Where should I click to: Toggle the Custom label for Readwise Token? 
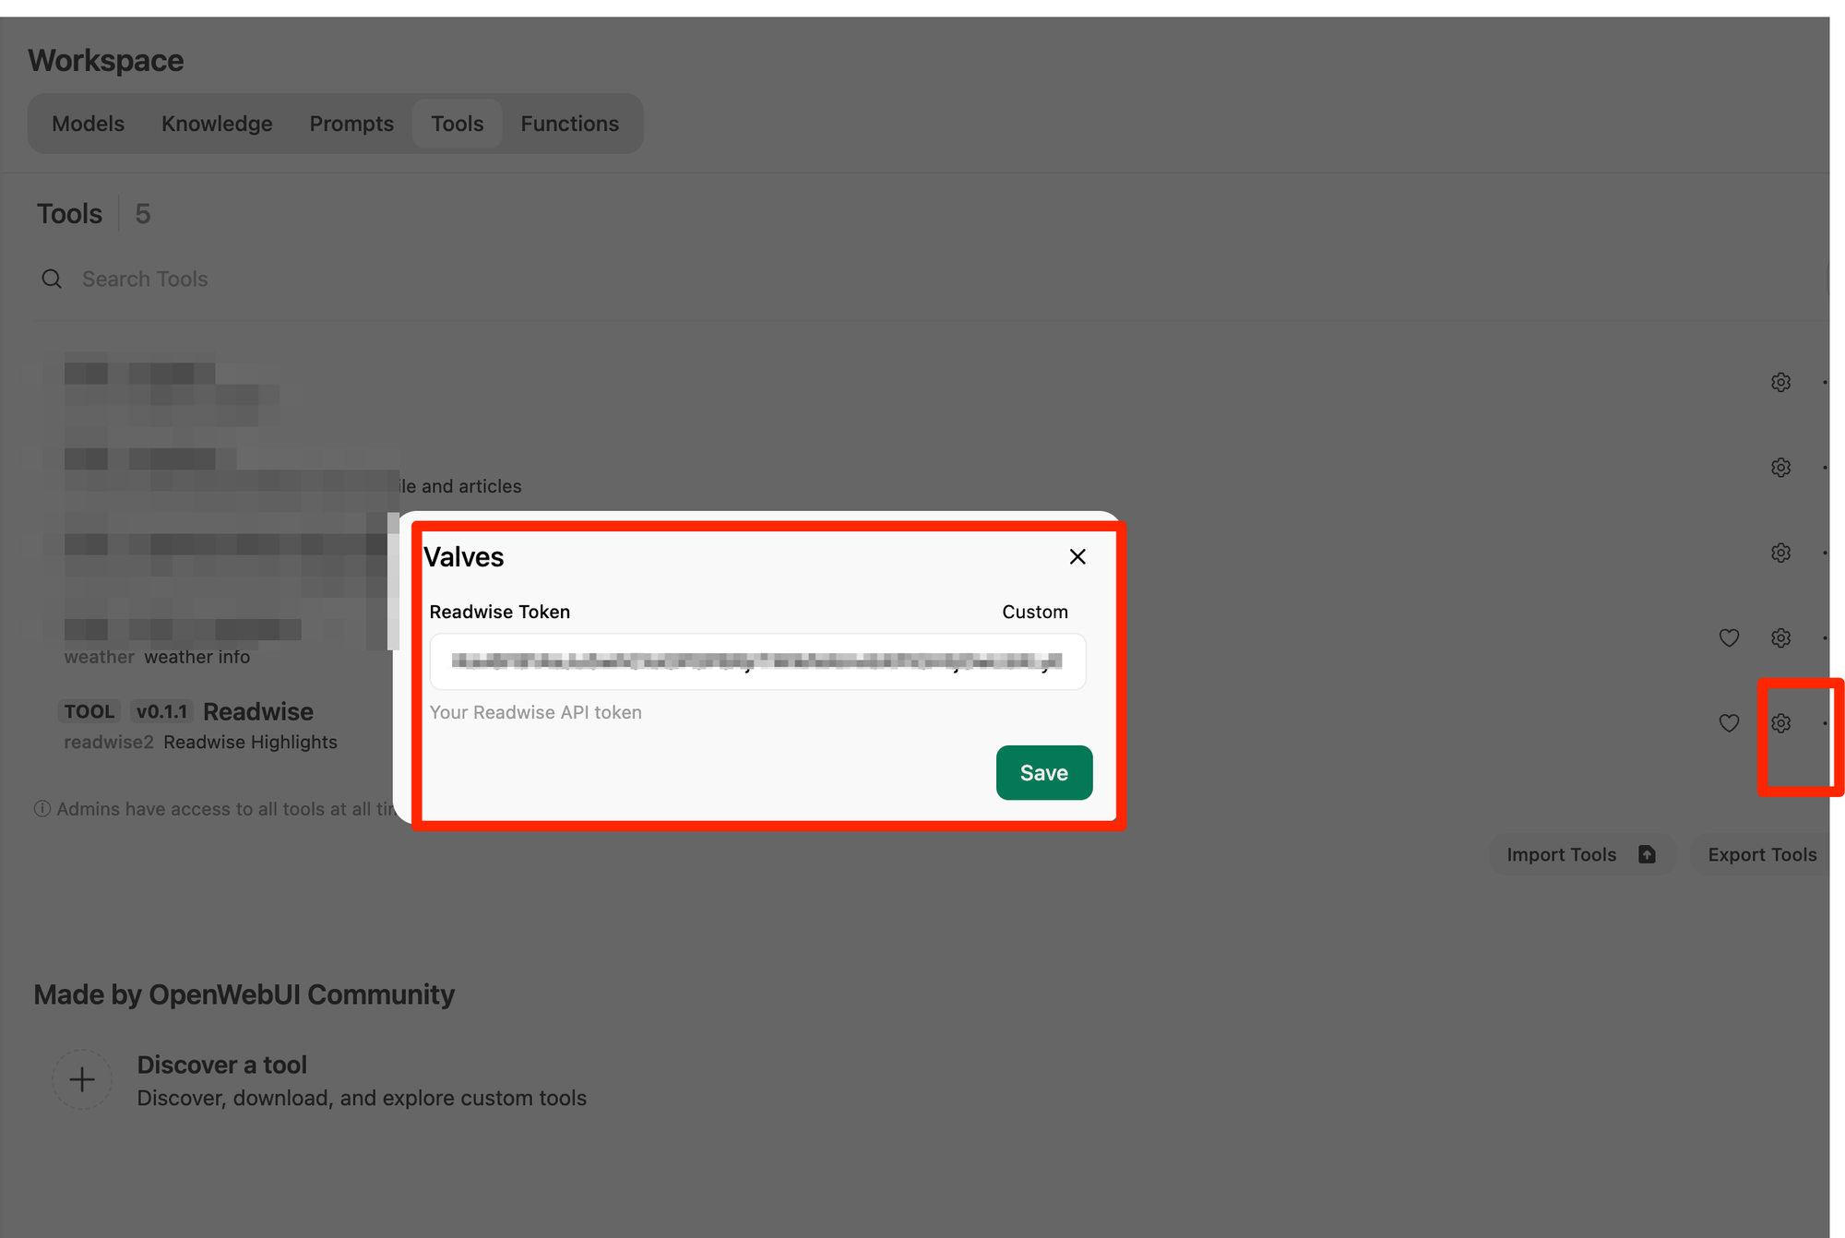coord(1034,612)
